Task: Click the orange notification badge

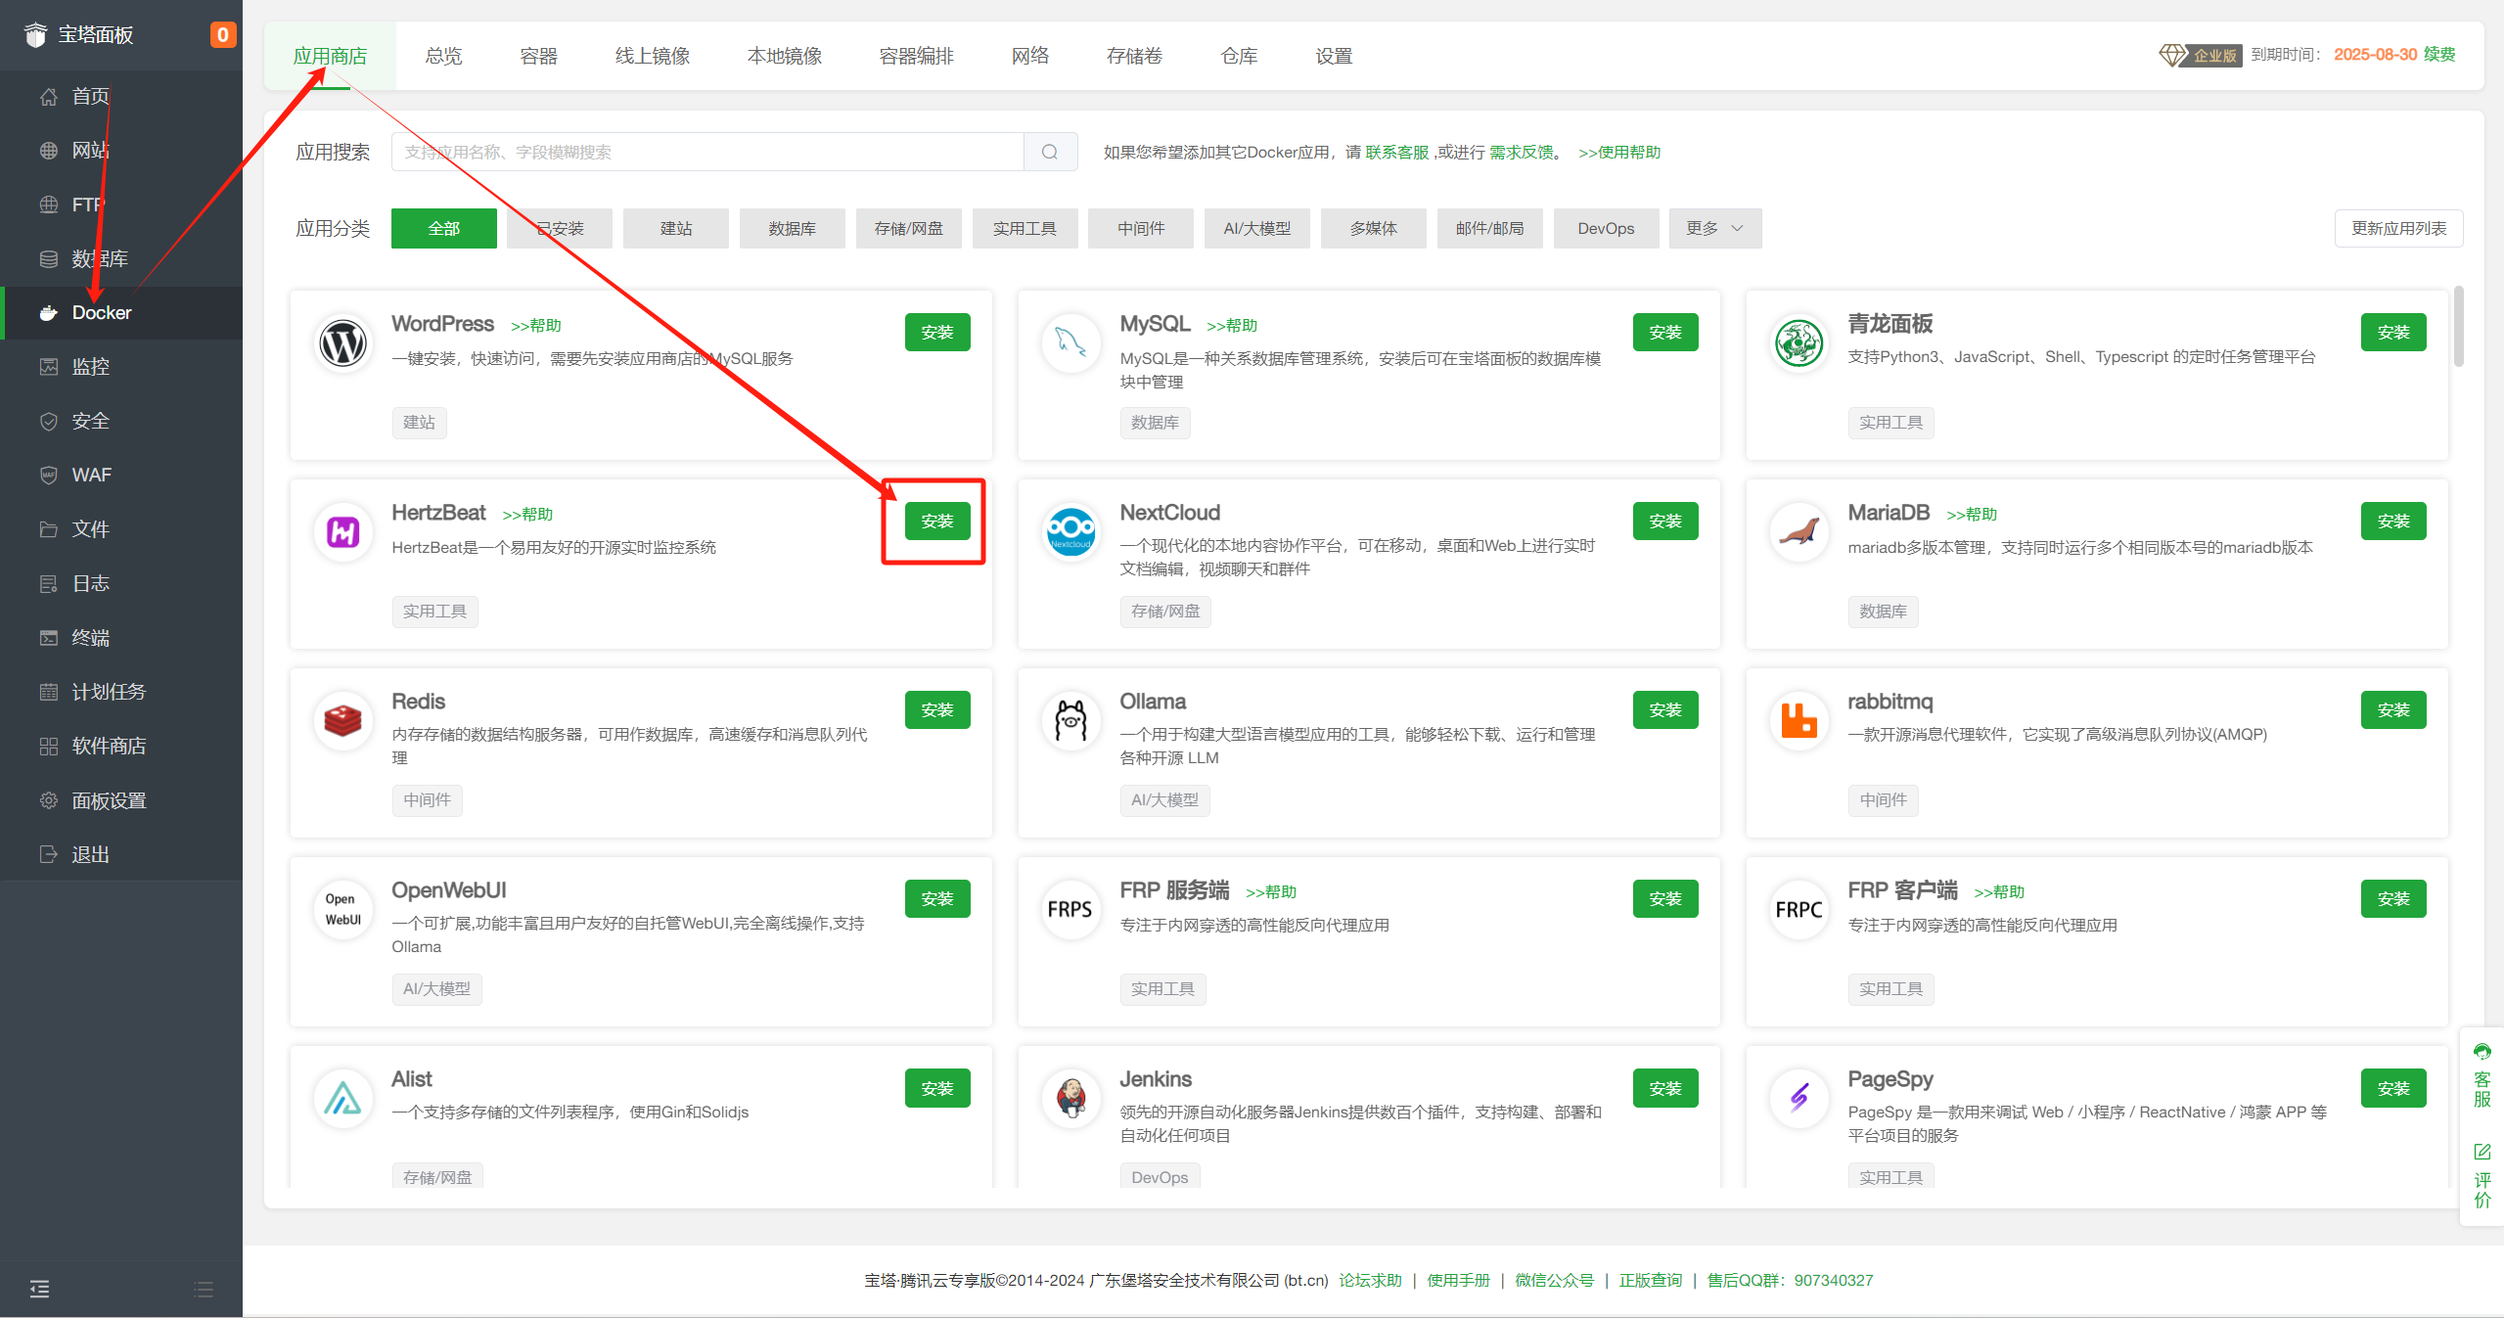Action: [222, 35]
